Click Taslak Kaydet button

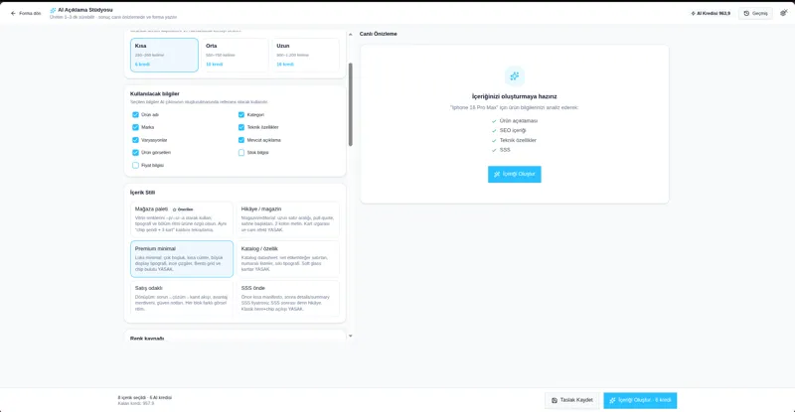tap(572, 400)
